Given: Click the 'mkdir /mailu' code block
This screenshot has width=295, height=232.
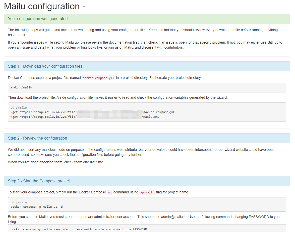Looking at the screenshot, I should (x=147, y=87).
